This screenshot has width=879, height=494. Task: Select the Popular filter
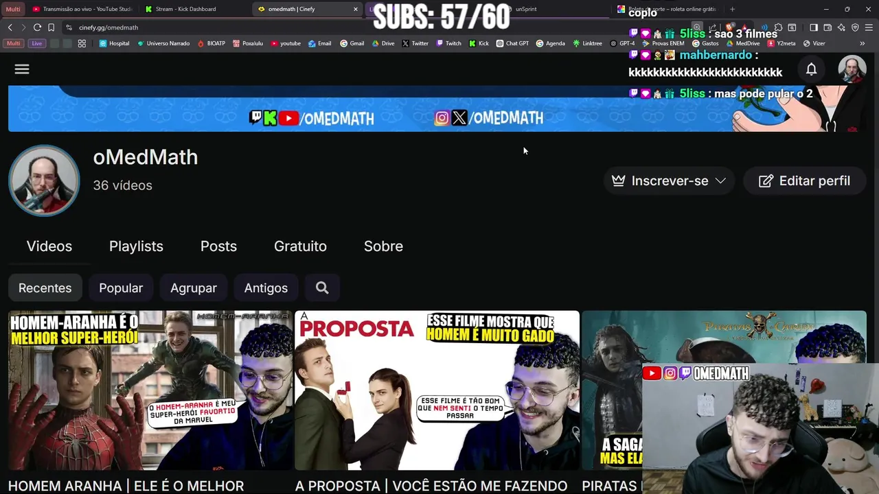tap(121, 288)
